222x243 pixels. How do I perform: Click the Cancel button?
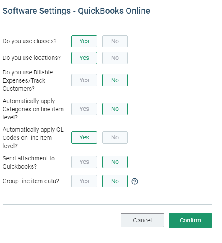[x=142, y=220]
